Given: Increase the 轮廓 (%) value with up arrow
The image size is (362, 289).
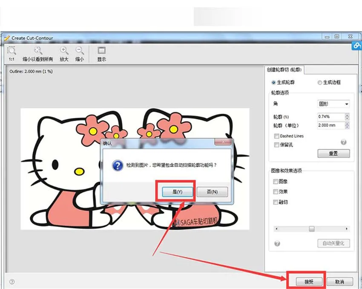Looking at the screenshot, I should click(x=347, y=115).
